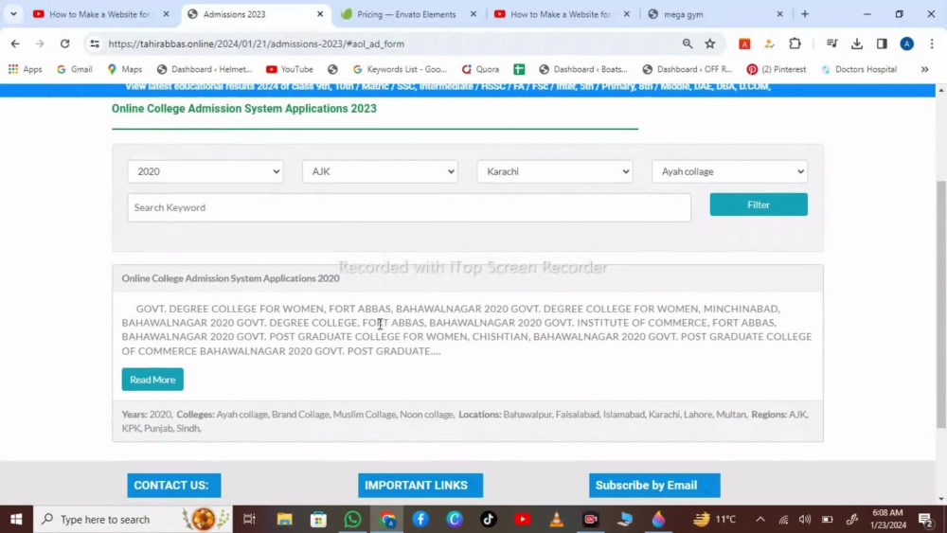
Task: Open the year dropdown showing 2020
Action: (x=205, y=171)
